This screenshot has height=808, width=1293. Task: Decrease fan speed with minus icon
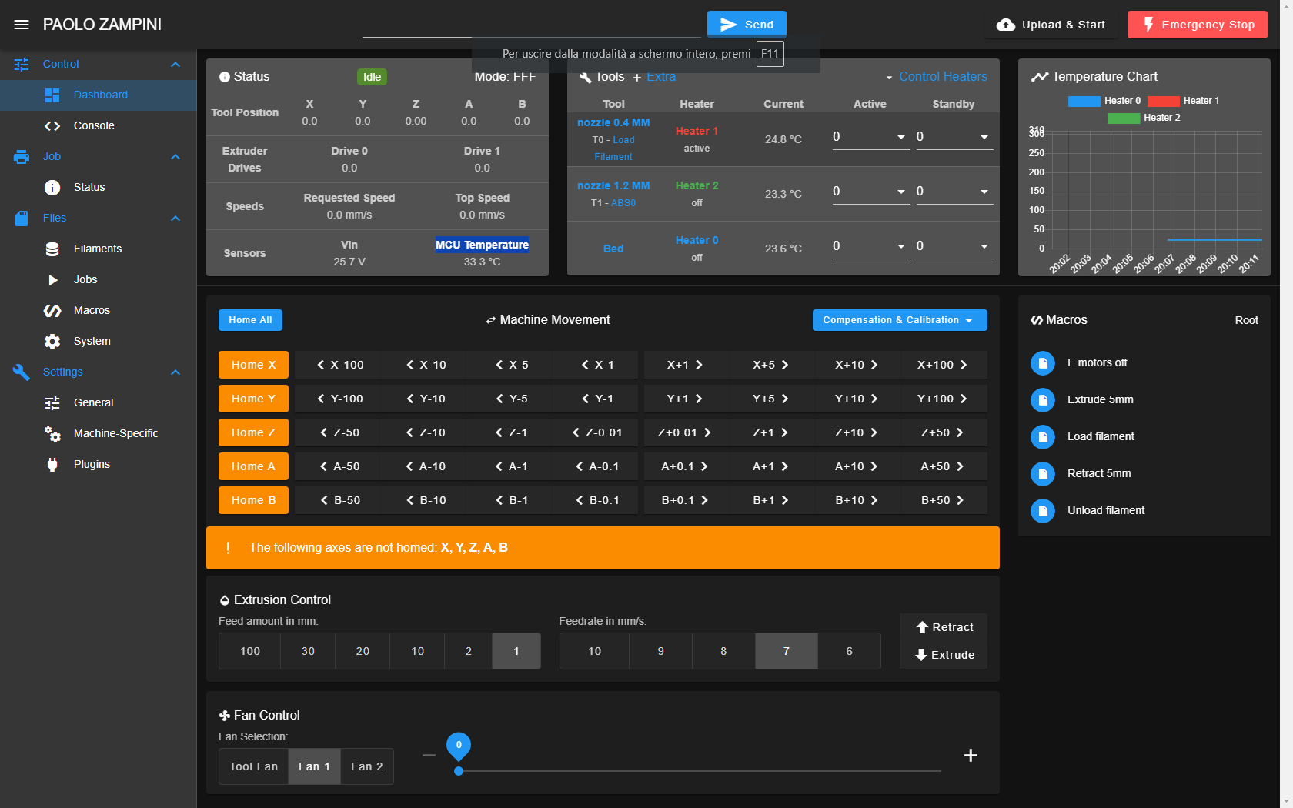(429, 756)
